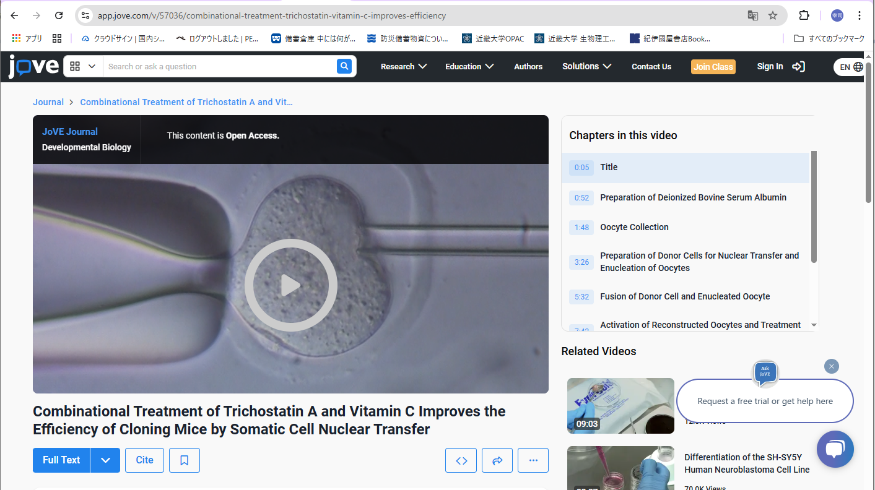
Task: Expand the Education menu
Action: pyautogui.click(x=469, y=66)
